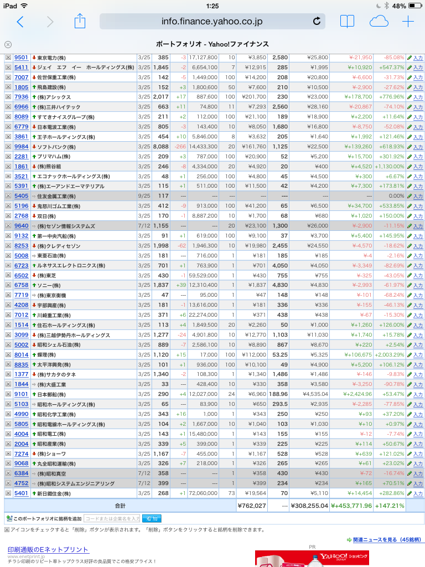425x567 pixels.
Task: Check delete box for 5401 新日鐵住金
Action: pos(8,493)
